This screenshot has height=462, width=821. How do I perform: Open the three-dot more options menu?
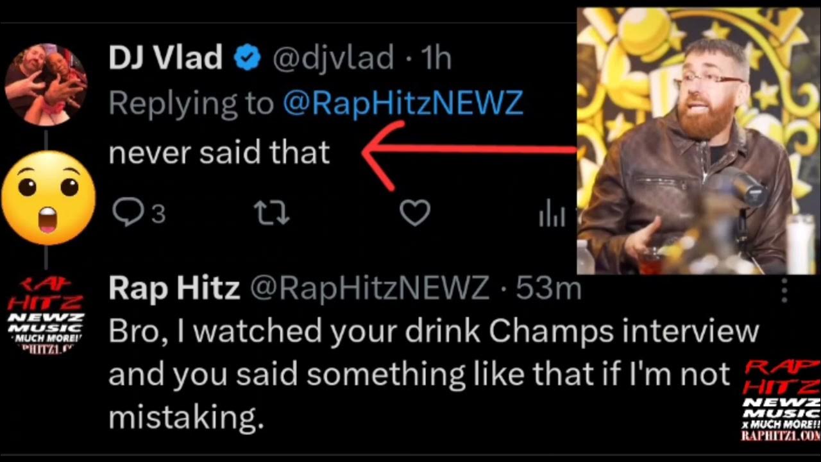pos(784,291)
